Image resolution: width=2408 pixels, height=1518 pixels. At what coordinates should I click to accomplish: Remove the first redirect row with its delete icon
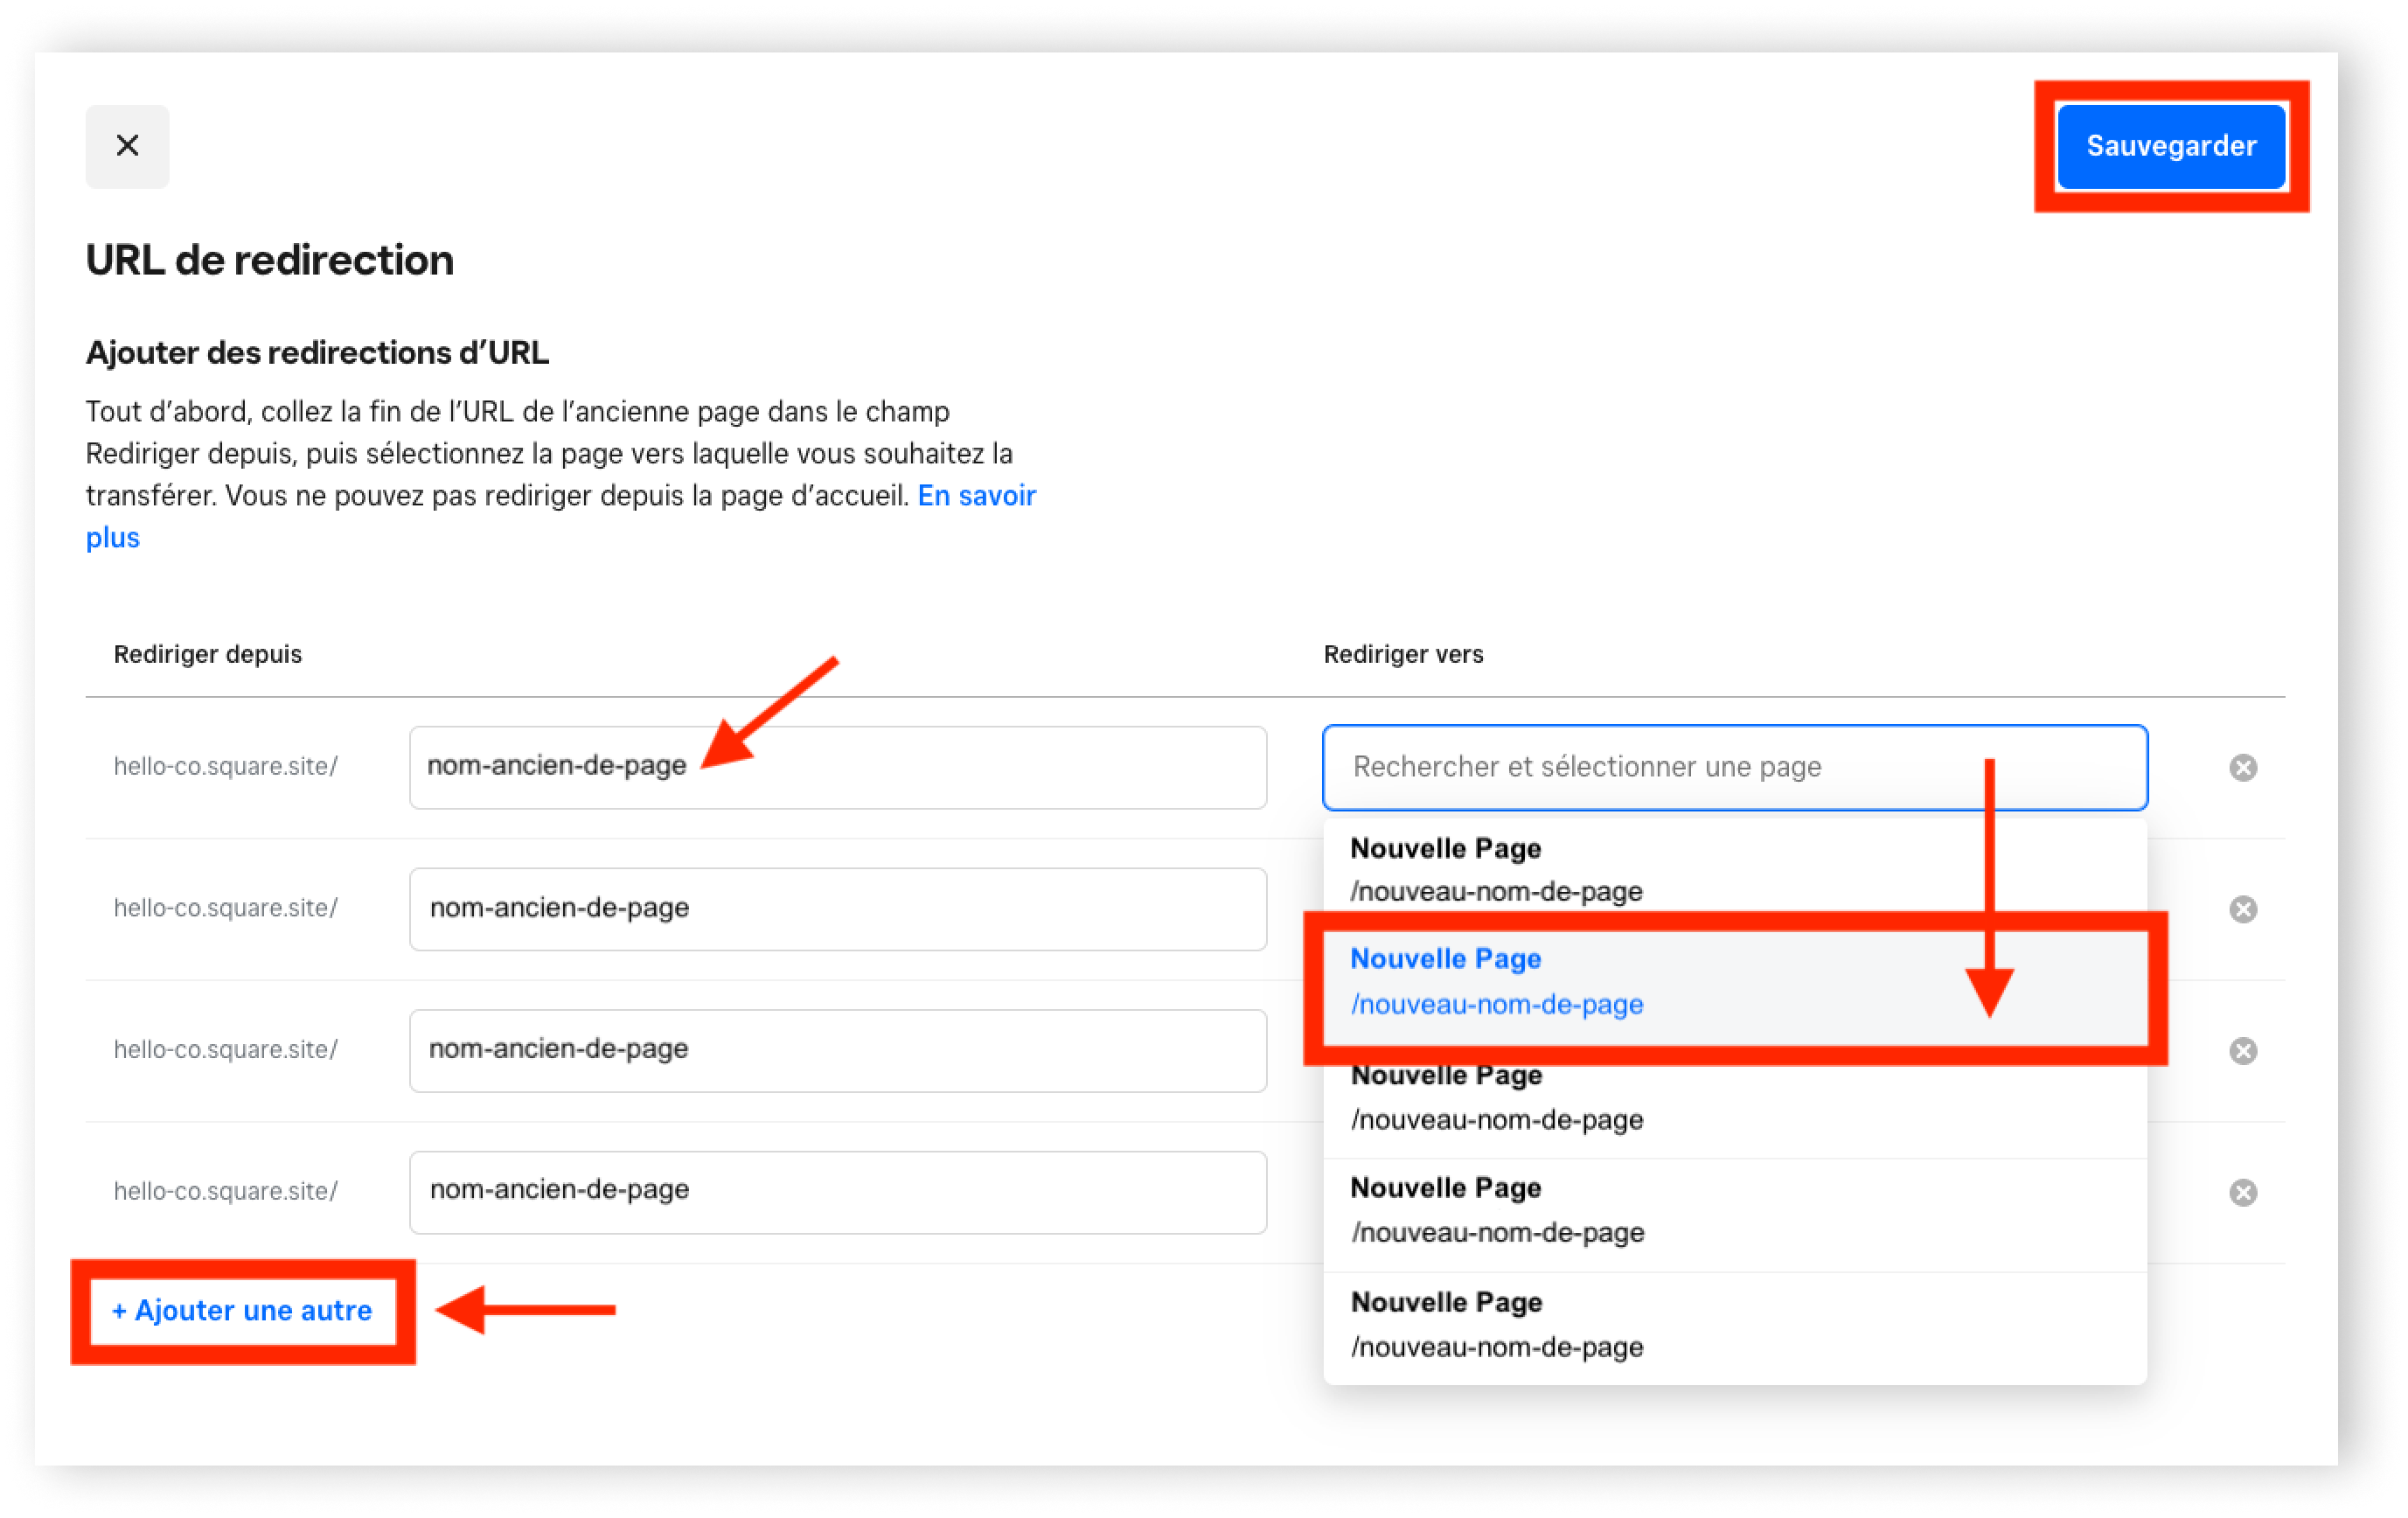[2243, 767]
